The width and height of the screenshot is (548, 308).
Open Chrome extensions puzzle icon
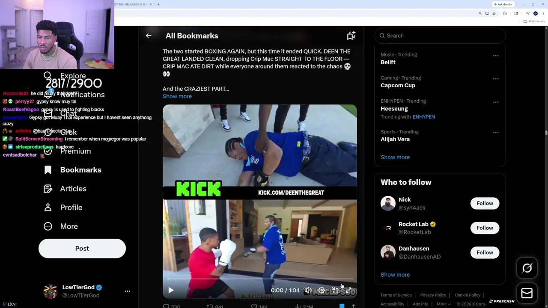click(505, 14)
